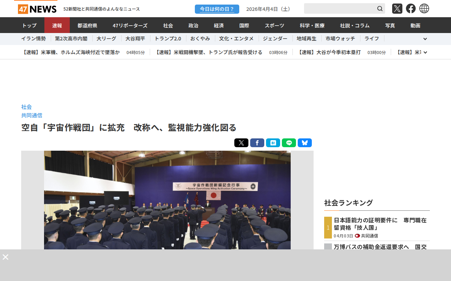Open the 47リポーターズ tab
451x281 pixels.
click(x=130, y=25)
